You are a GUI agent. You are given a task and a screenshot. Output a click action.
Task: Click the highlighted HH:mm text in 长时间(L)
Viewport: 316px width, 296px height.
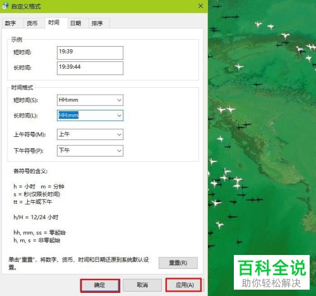point(68,115)
